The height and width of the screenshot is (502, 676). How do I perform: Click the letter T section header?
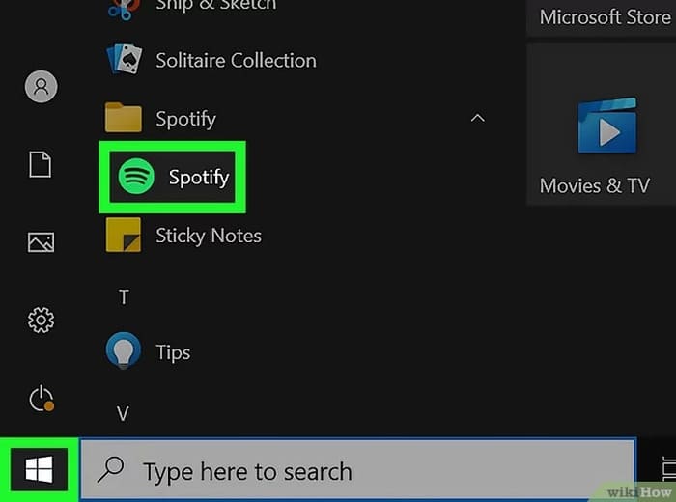pyautogui.click(x=124, y=297)
